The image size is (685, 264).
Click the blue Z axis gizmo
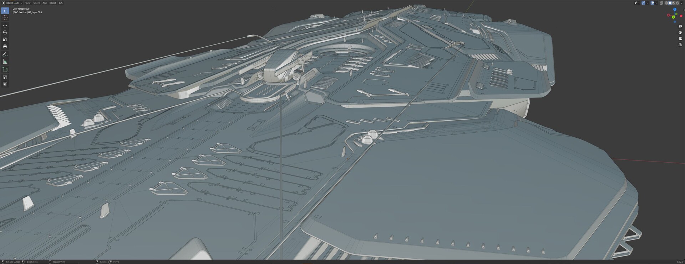(675, 9)
